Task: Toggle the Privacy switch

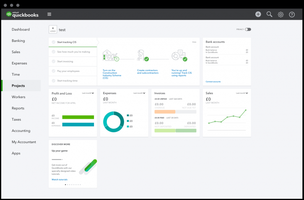Action: point(248,29)
